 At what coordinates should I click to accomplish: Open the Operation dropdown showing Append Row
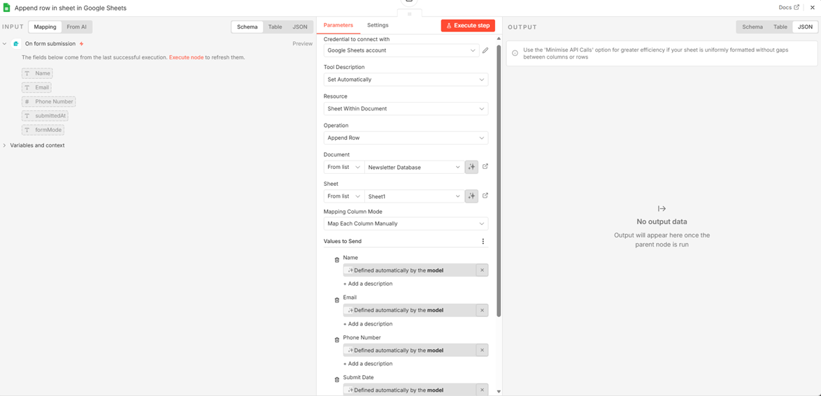pos(406,138)
